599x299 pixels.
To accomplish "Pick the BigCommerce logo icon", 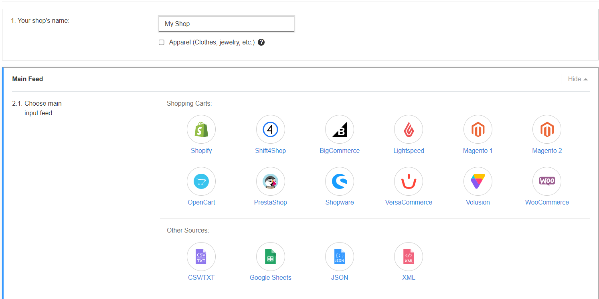I will point(340,129).
